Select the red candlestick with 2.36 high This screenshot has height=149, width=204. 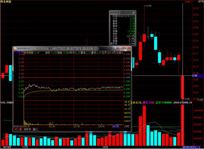(144, 38)
